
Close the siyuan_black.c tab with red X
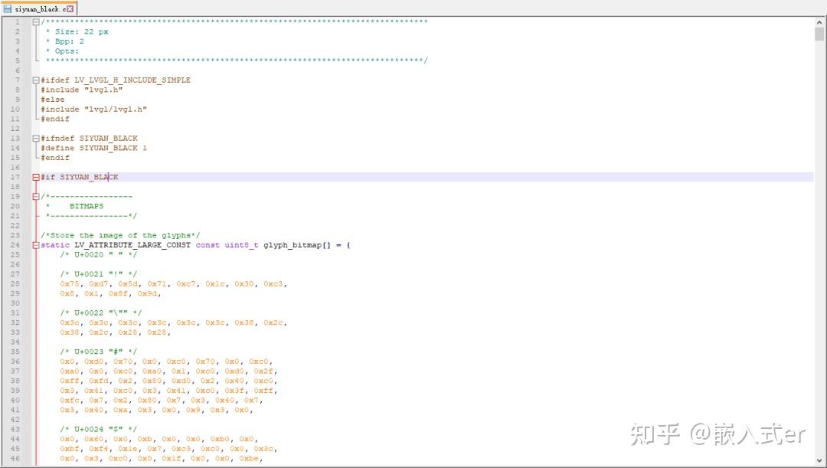(x=70, y=9)
